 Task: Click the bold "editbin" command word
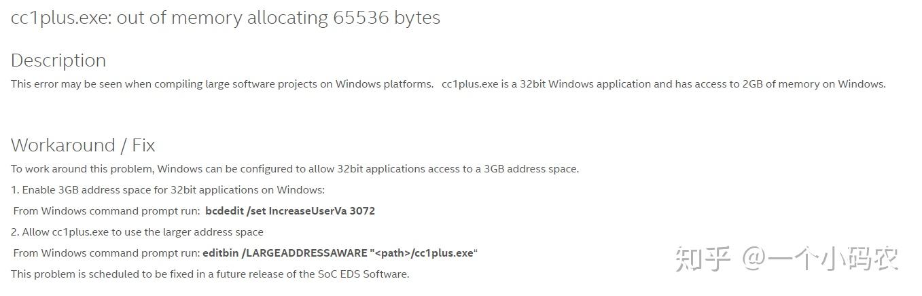[220, 253]
